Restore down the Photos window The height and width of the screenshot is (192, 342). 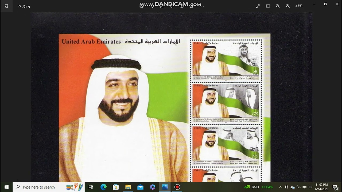(325, 4)
